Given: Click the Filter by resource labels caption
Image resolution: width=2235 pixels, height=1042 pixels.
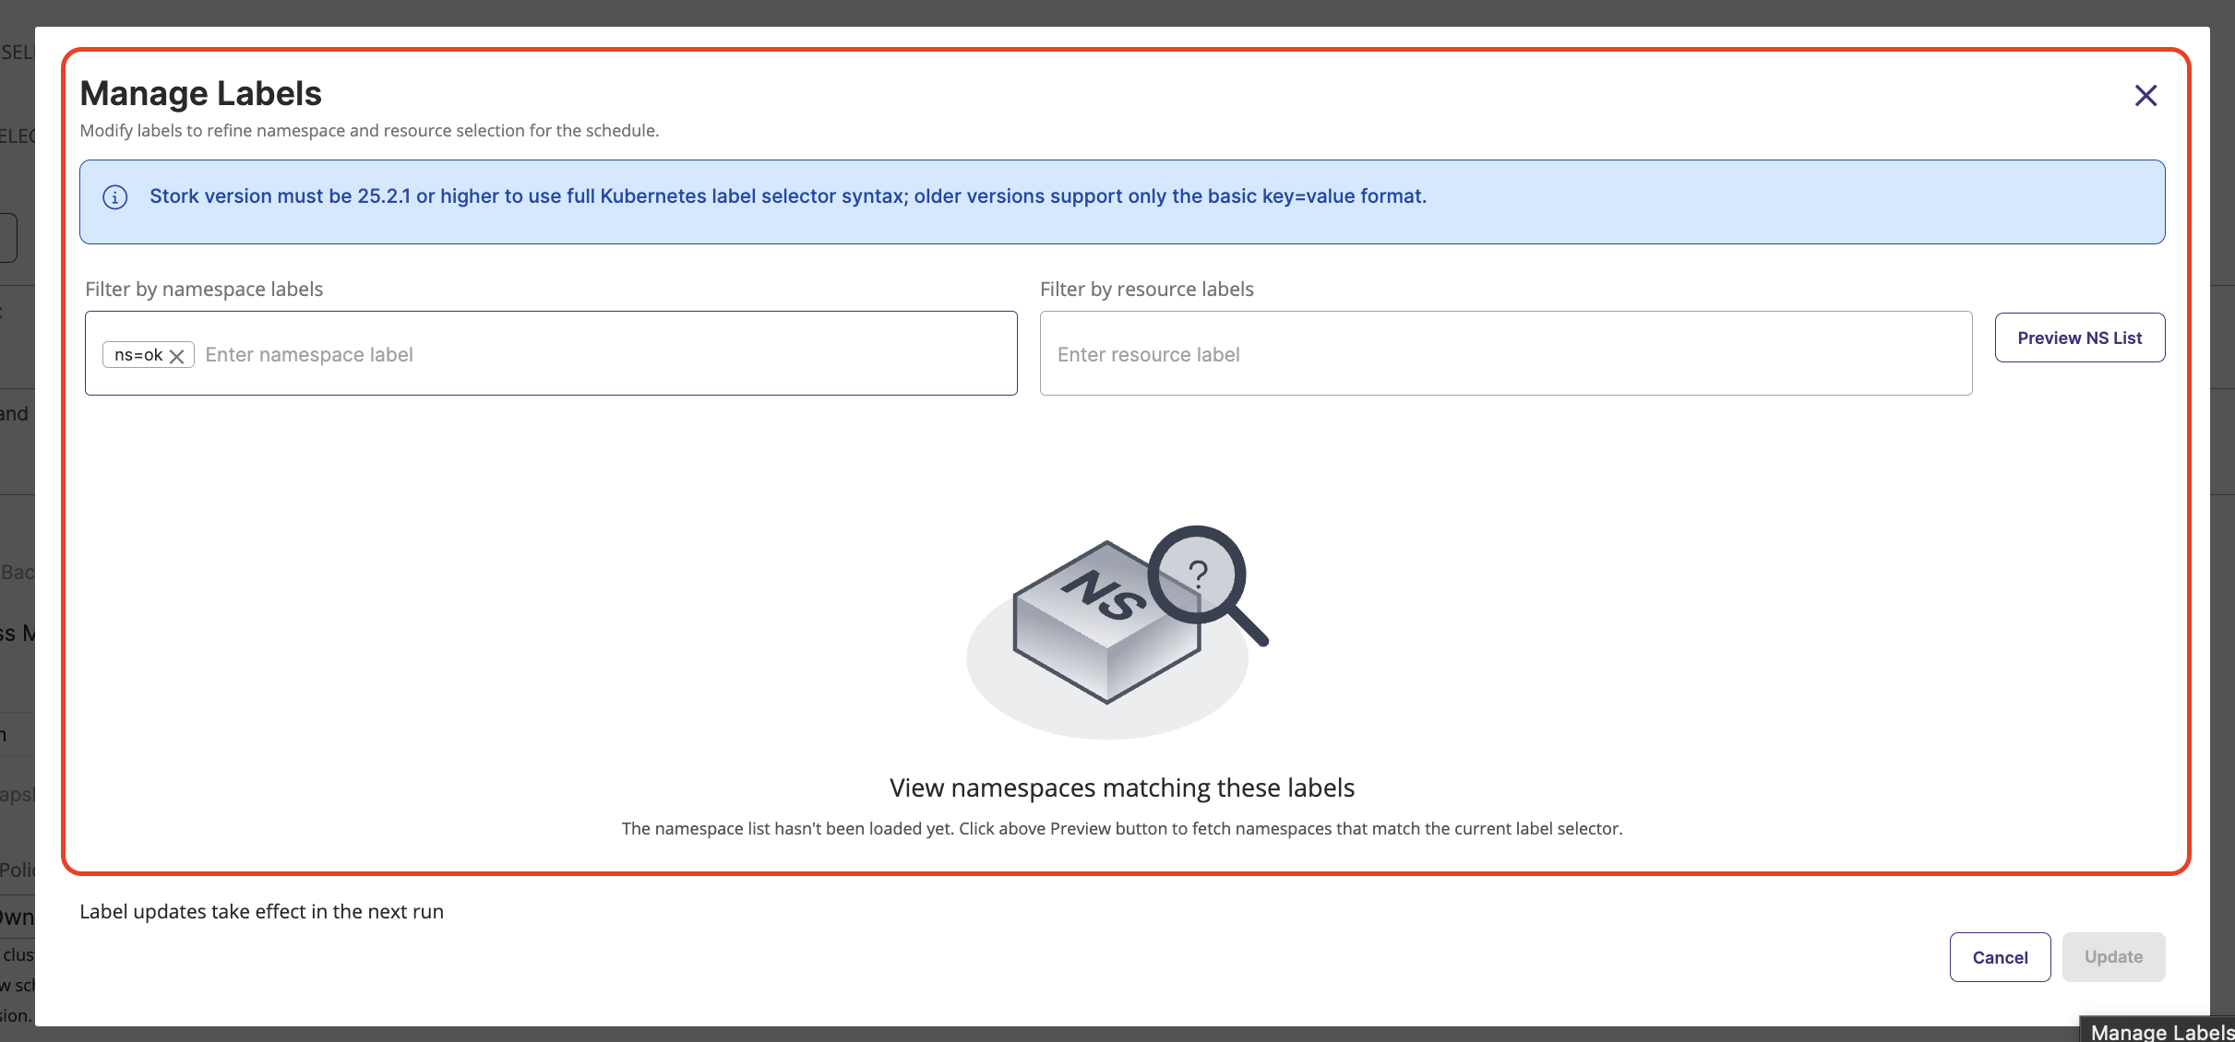Looking at the screenshot, I should click(1146, 290).
